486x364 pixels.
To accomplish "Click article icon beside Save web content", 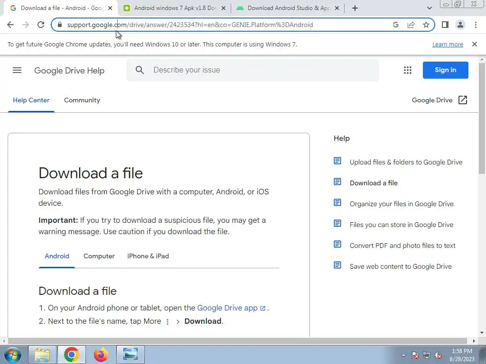I will (x=337, y=265).
